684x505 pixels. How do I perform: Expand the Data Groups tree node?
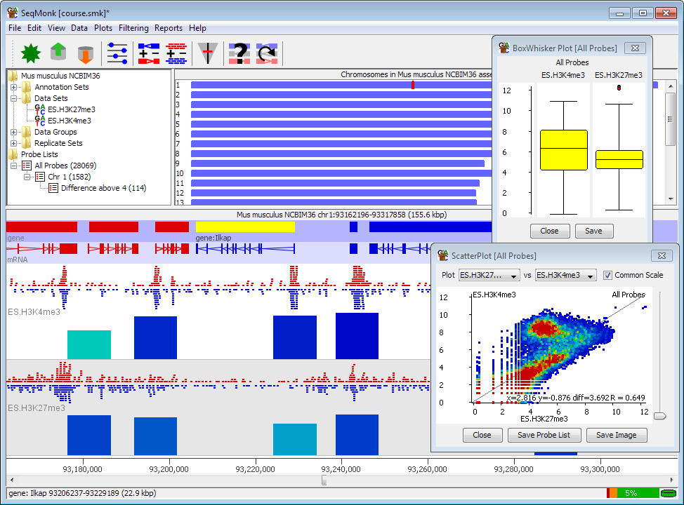tap(13, 132)
